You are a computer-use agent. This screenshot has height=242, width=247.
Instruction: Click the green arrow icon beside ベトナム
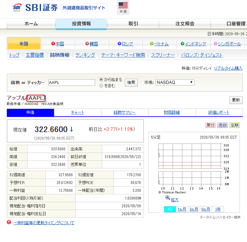pos(152,43)
